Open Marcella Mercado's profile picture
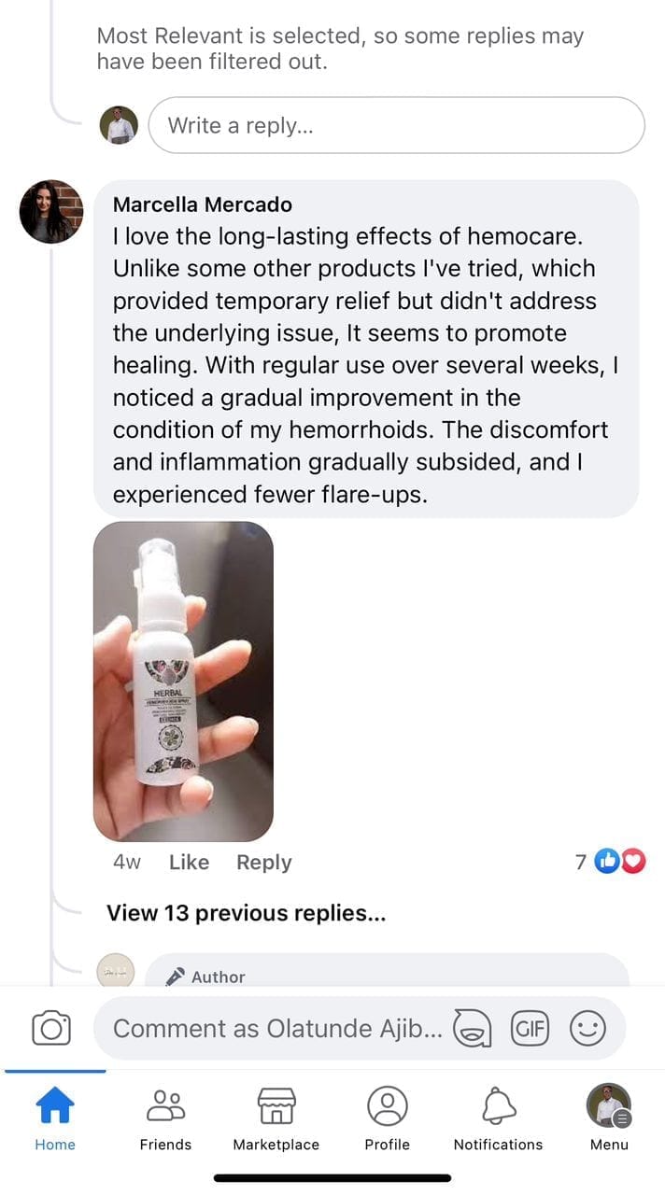Image resolution: width=665 pixels, height=1195 pixels. click(x=51, y=212)
